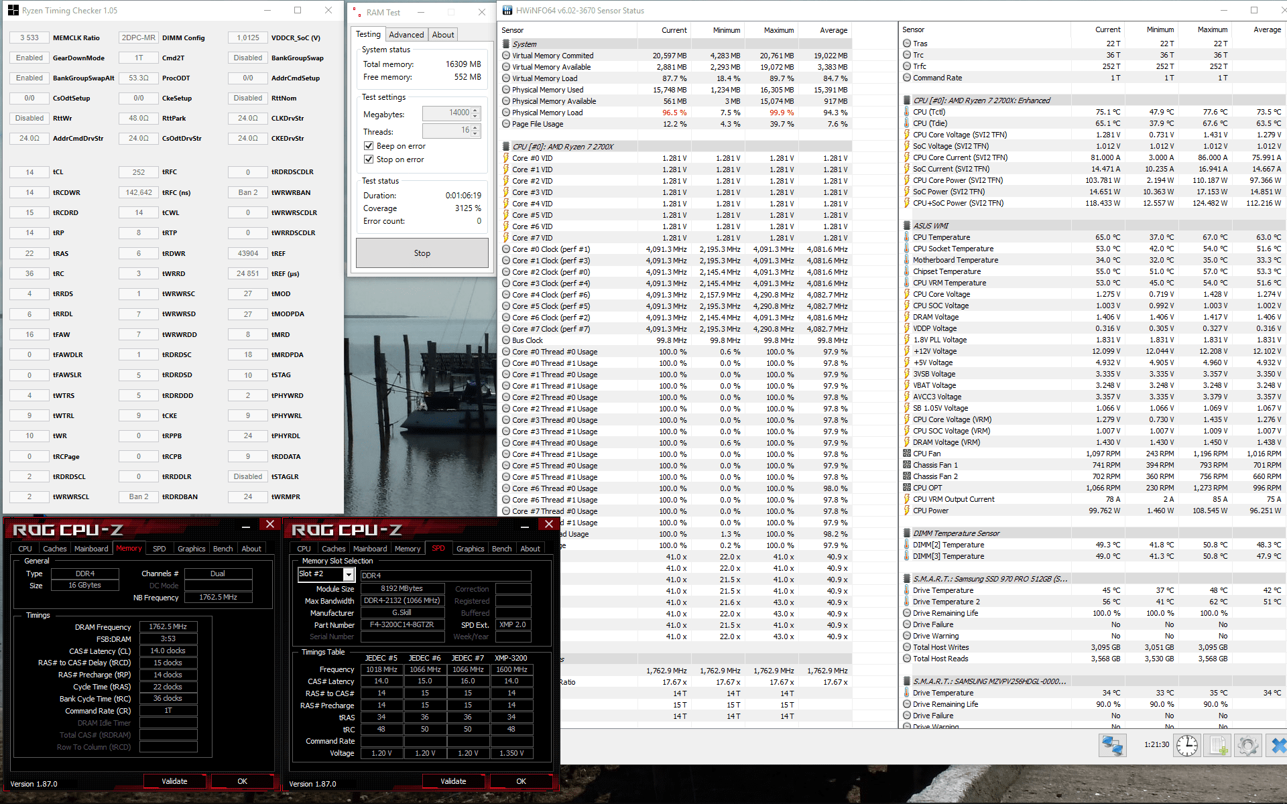Screen dimensions: 1287x804
Task: Click the Threads input field showing 16
Action: (446, 131)
